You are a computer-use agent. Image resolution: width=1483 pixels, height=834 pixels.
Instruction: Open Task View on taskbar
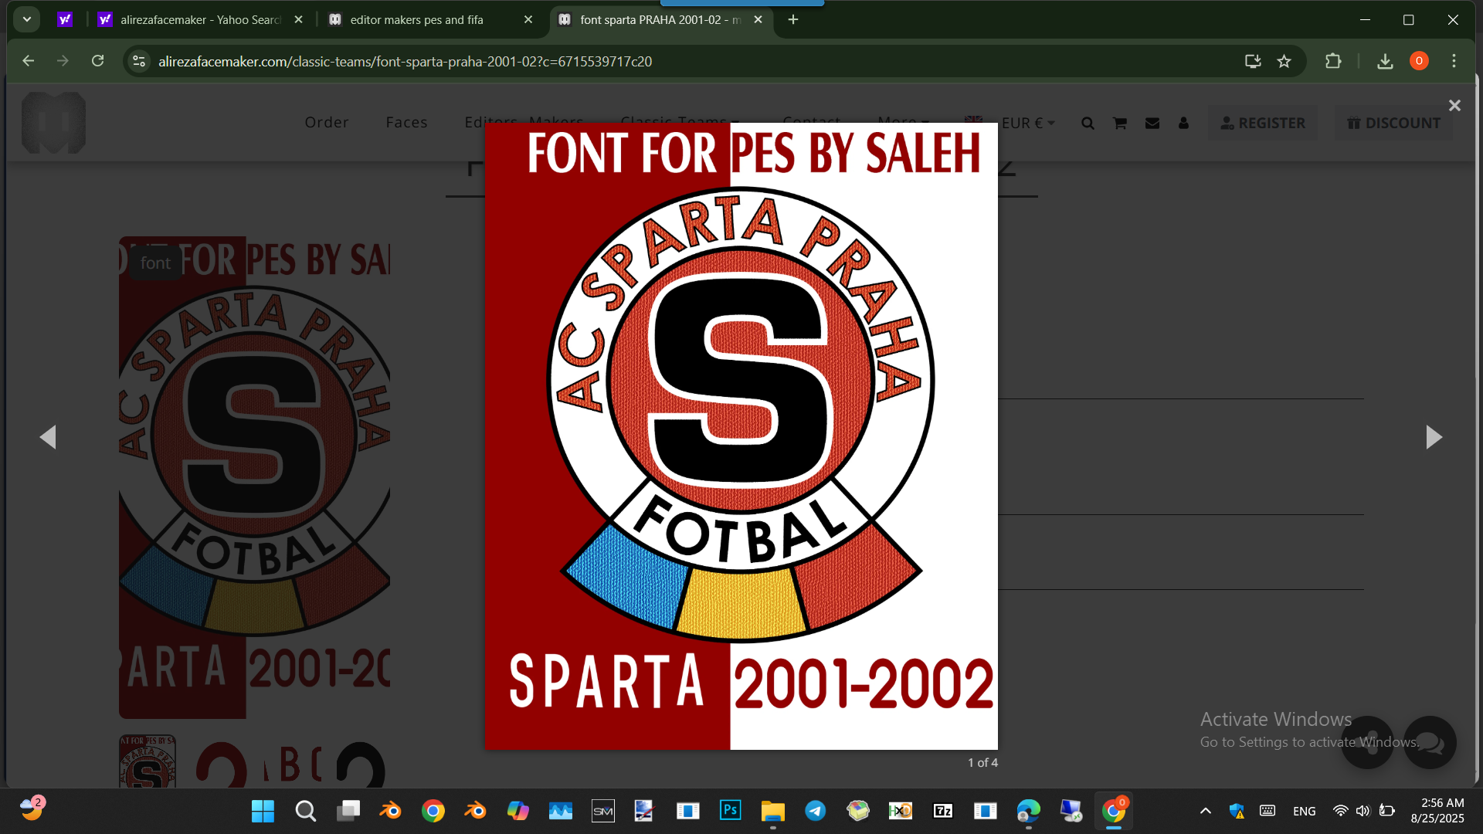coord(348,811)
